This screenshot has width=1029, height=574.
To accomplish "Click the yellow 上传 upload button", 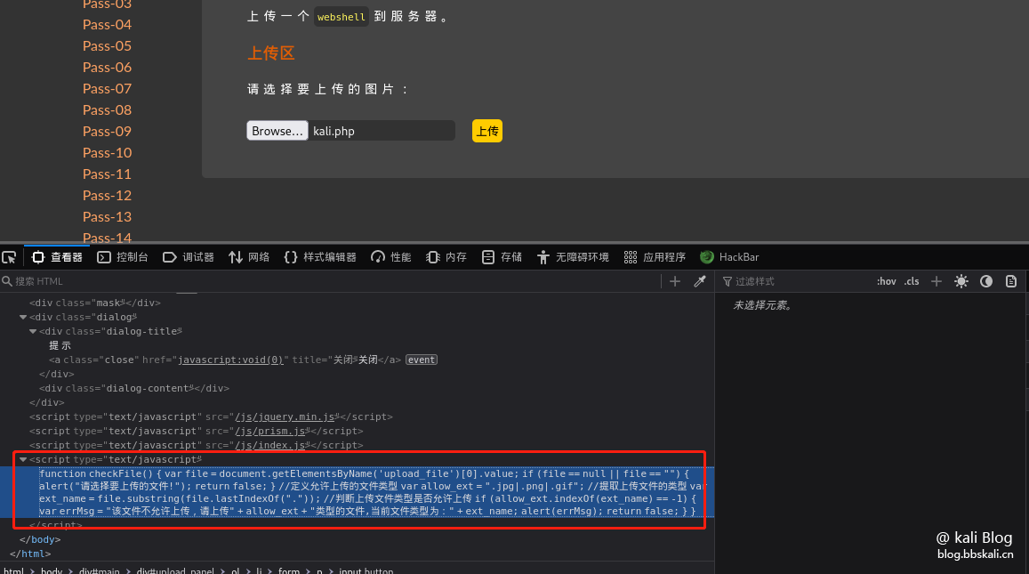I will 487,131.
